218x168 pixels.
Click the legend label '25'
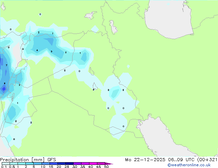point(67,167)
